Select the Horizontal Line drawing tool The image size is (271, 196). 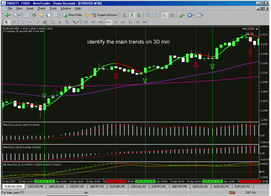pos(30,22)
